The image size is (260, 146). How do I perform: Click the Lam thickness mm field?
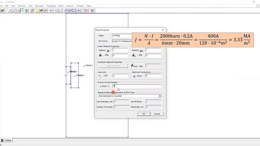(121, 101)
